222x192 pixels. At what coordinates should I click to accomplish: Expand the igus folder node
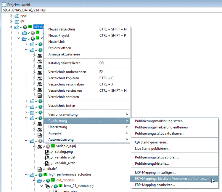pos(11,16)
